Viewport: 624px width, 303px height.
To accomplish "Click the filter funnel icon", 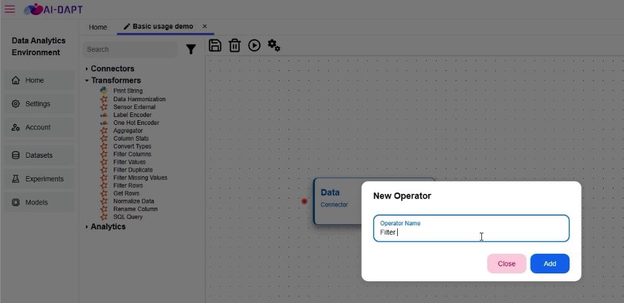I will point(191,49).
